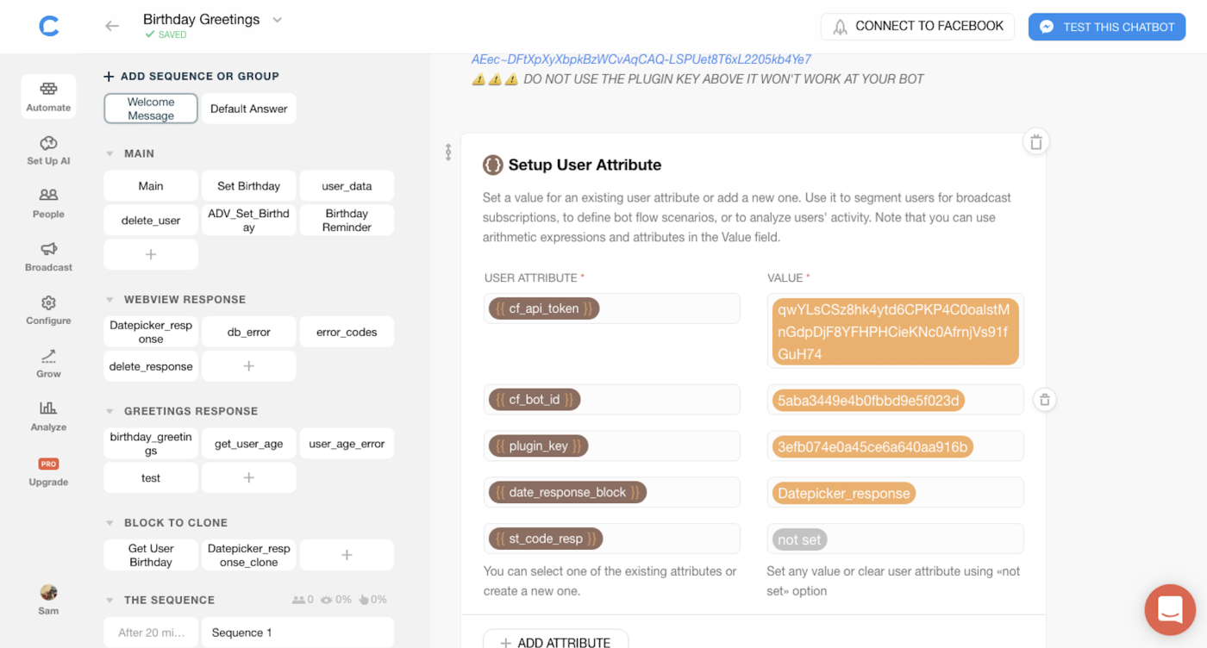This screenshot has height=648, width=1207.
Task: Select the Welcome Message block
Action: click(151, 109)
